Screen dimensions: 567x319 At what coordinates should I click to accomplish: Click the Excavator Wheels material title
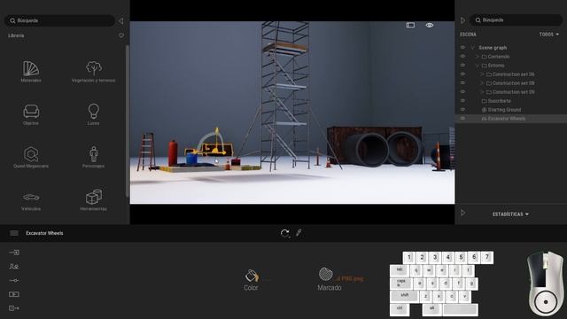(44, 233)
